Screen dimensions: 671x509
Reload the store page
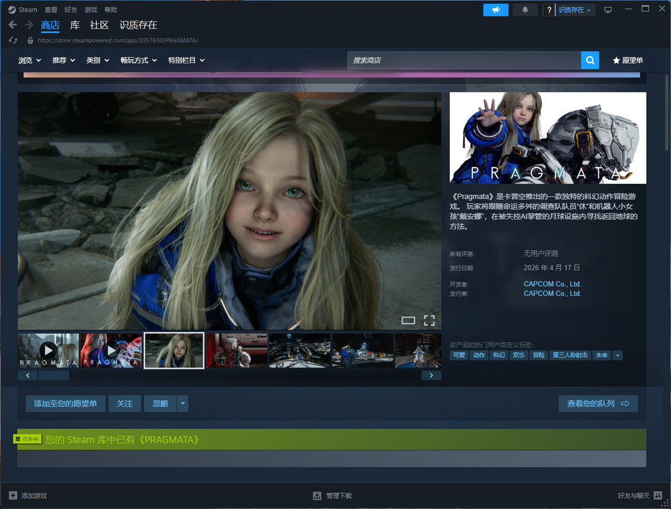[x=13, y=40]
